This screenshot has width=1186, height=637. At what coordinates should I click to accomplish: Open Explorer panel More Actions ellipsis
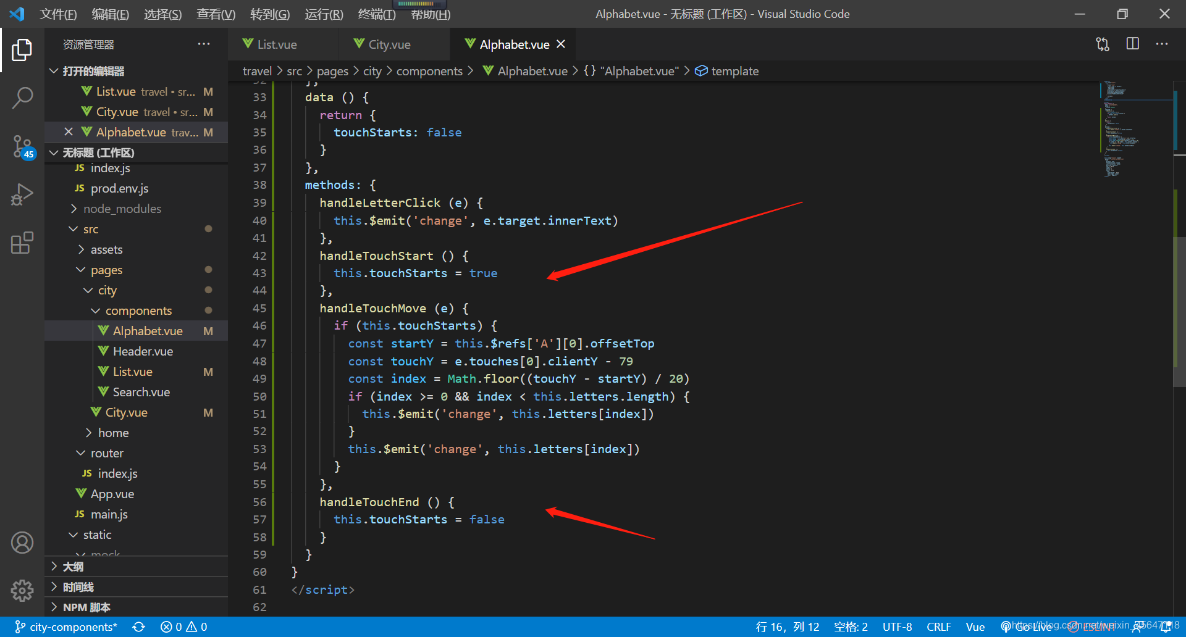click(204, 44)
